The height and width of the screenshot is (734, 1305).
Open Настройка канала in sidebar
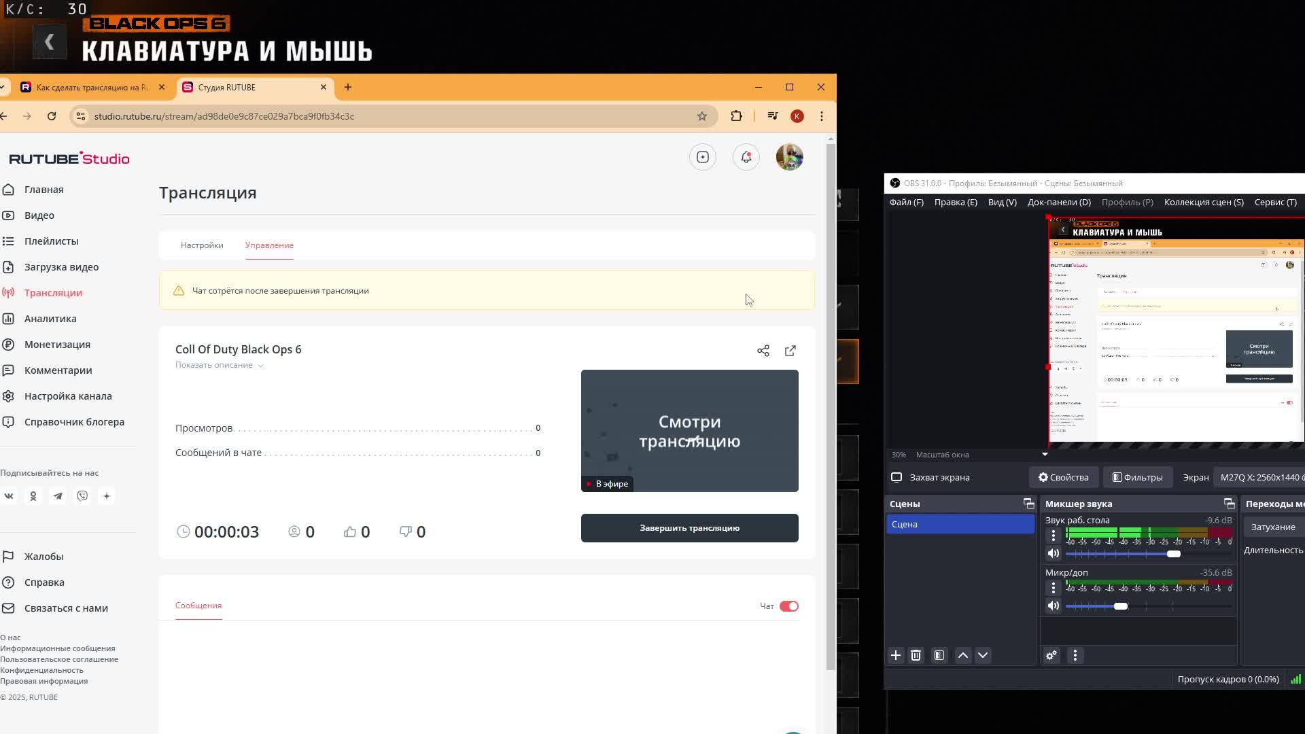click(68, 396)
